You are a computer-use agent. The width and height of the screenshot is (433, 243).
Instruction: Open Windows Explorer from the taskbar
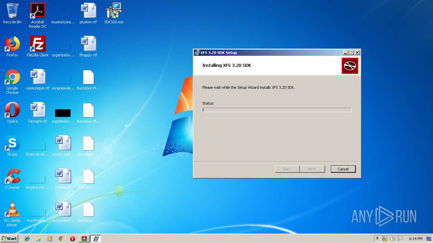click(x=38, y=239)
